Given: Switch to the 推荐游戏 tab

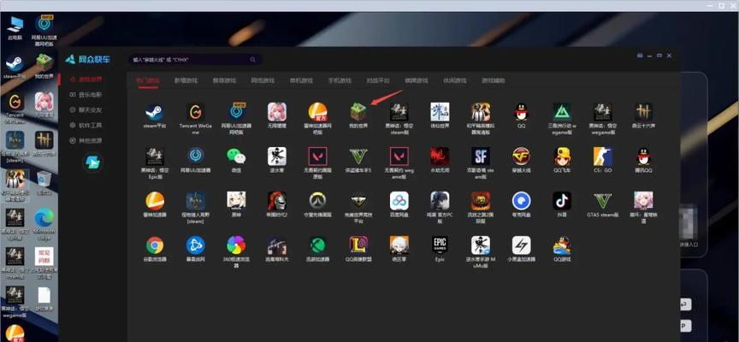Looking at the screenshot, I should coord(224,80).
